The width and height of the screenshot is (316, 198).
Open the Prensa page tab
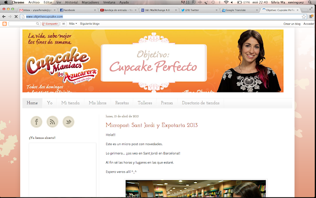(167, 103)
